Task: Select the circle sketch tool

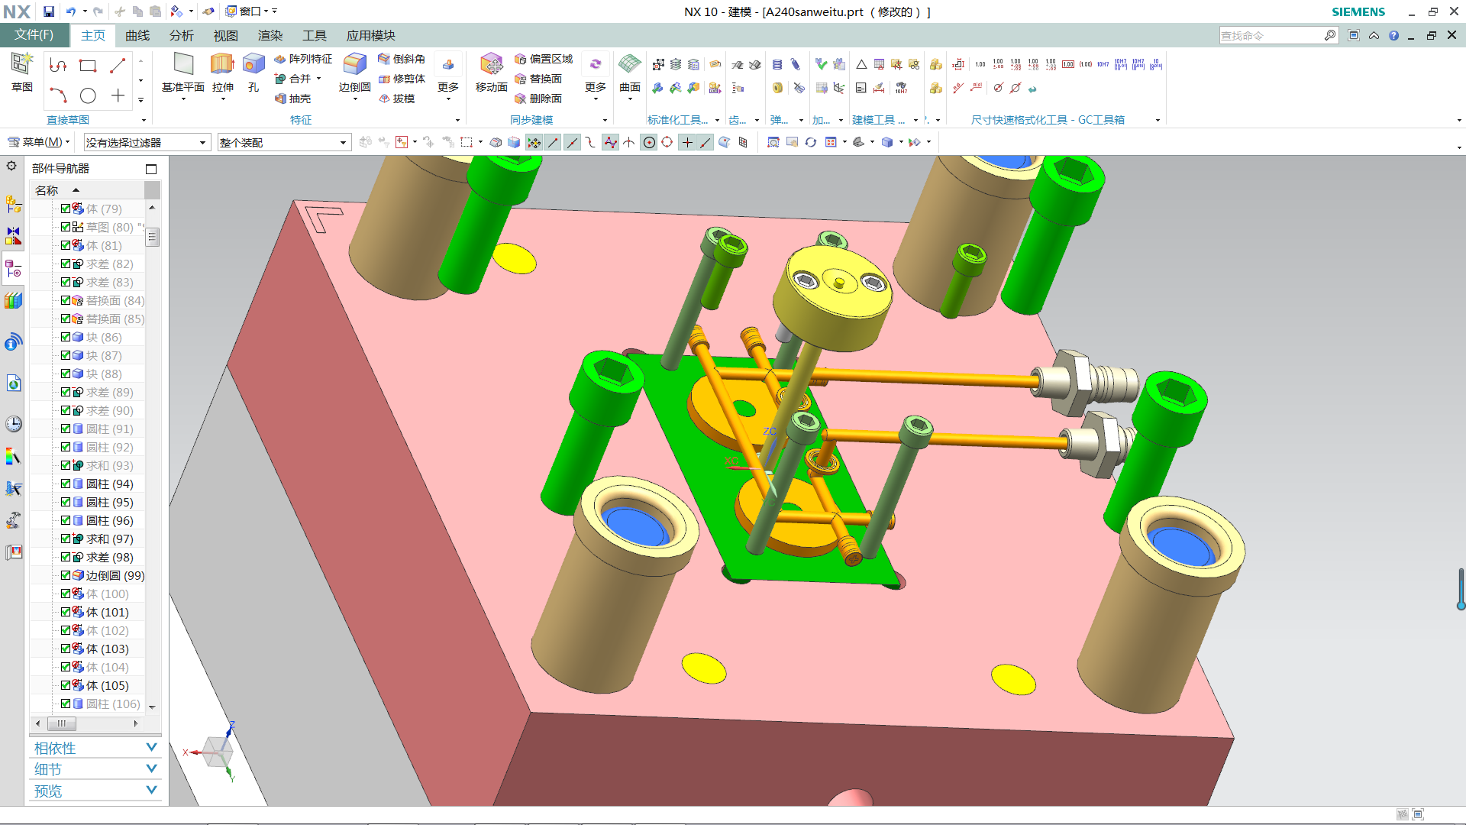Action: (x=89, y=95)
